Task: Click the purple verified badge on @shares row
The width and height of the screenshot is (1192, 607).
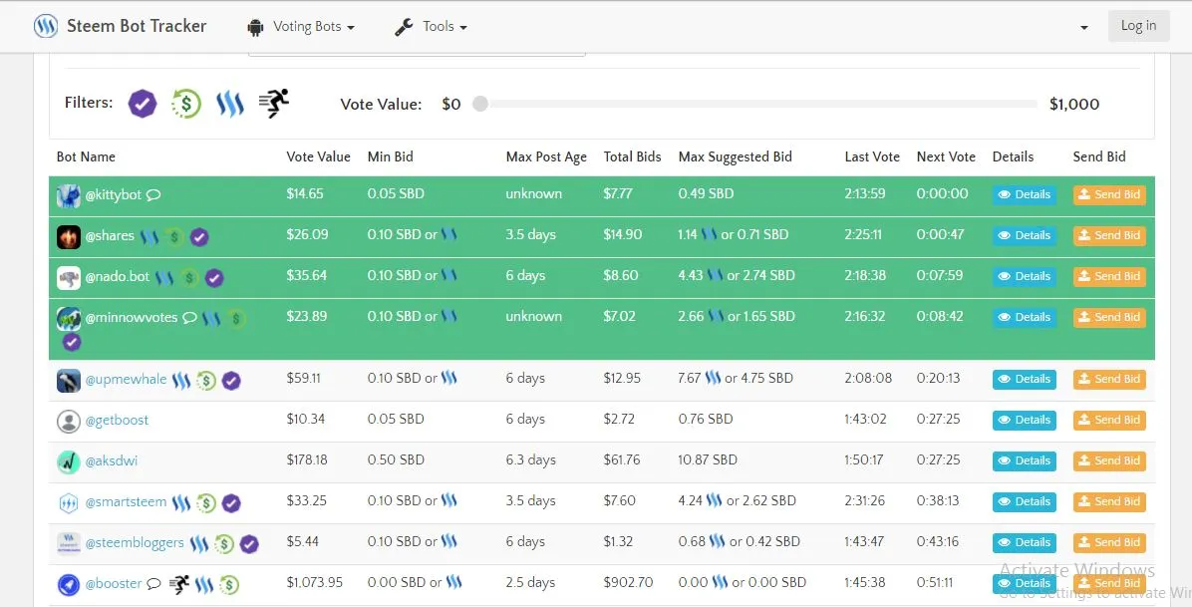Action: (x=199, y=237)
